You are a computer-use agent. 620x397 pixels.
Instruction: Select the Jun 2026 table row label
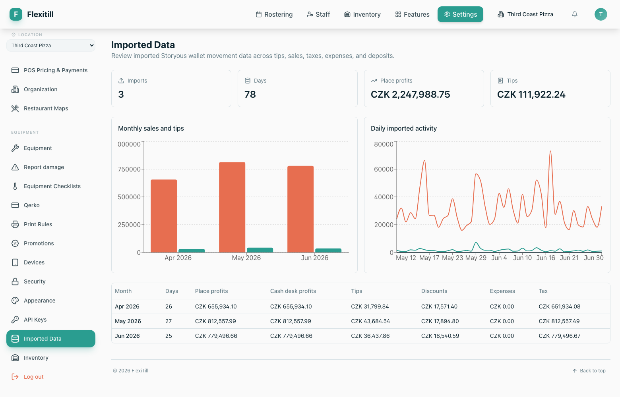tap(127, 336)
